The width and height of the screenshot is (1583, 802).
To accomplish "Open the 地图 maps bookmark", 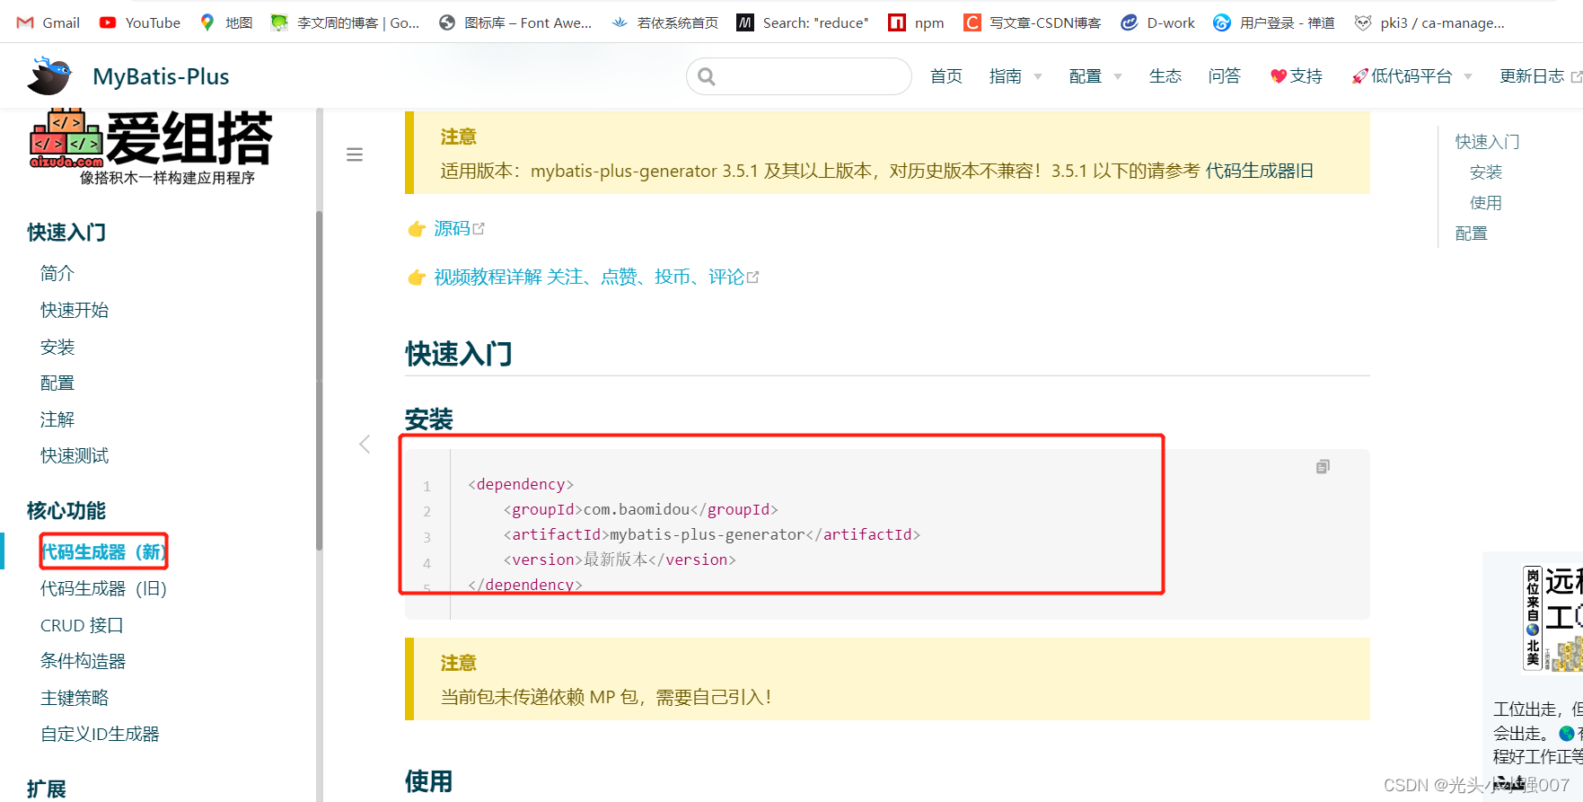I will pos(226,22).
